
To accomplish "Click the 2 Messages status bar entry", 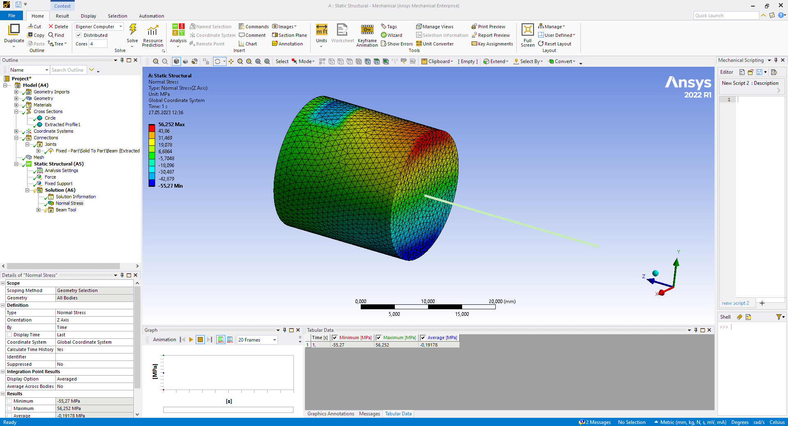I will click(x=595, y=422).
